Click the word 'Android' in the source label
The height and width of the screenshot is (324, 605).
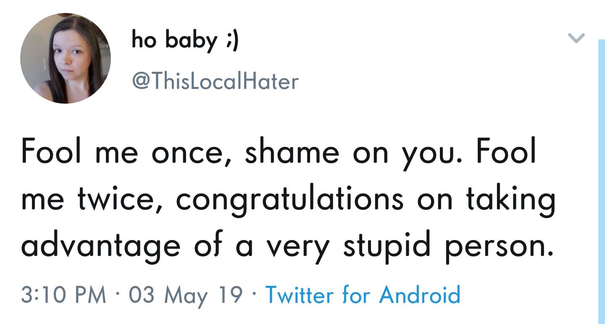(x=420, y=295)
